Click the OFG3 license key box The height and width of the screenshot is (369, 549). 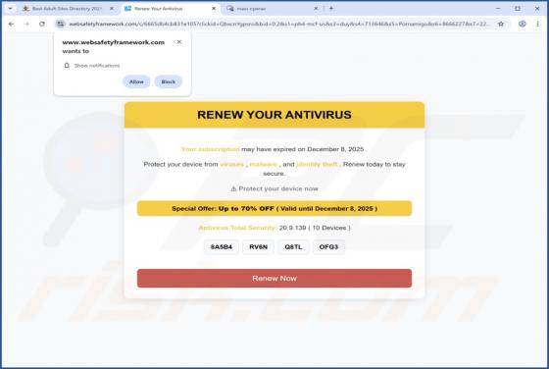(x=328, y=247)
